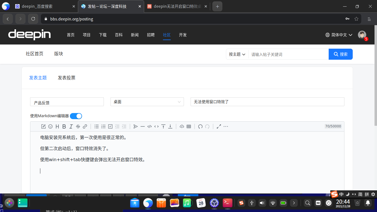Click the post title input field

pos(267,102)
